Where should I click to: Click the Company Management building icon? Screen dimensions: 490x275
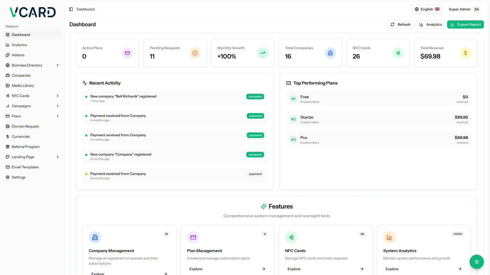95,237
